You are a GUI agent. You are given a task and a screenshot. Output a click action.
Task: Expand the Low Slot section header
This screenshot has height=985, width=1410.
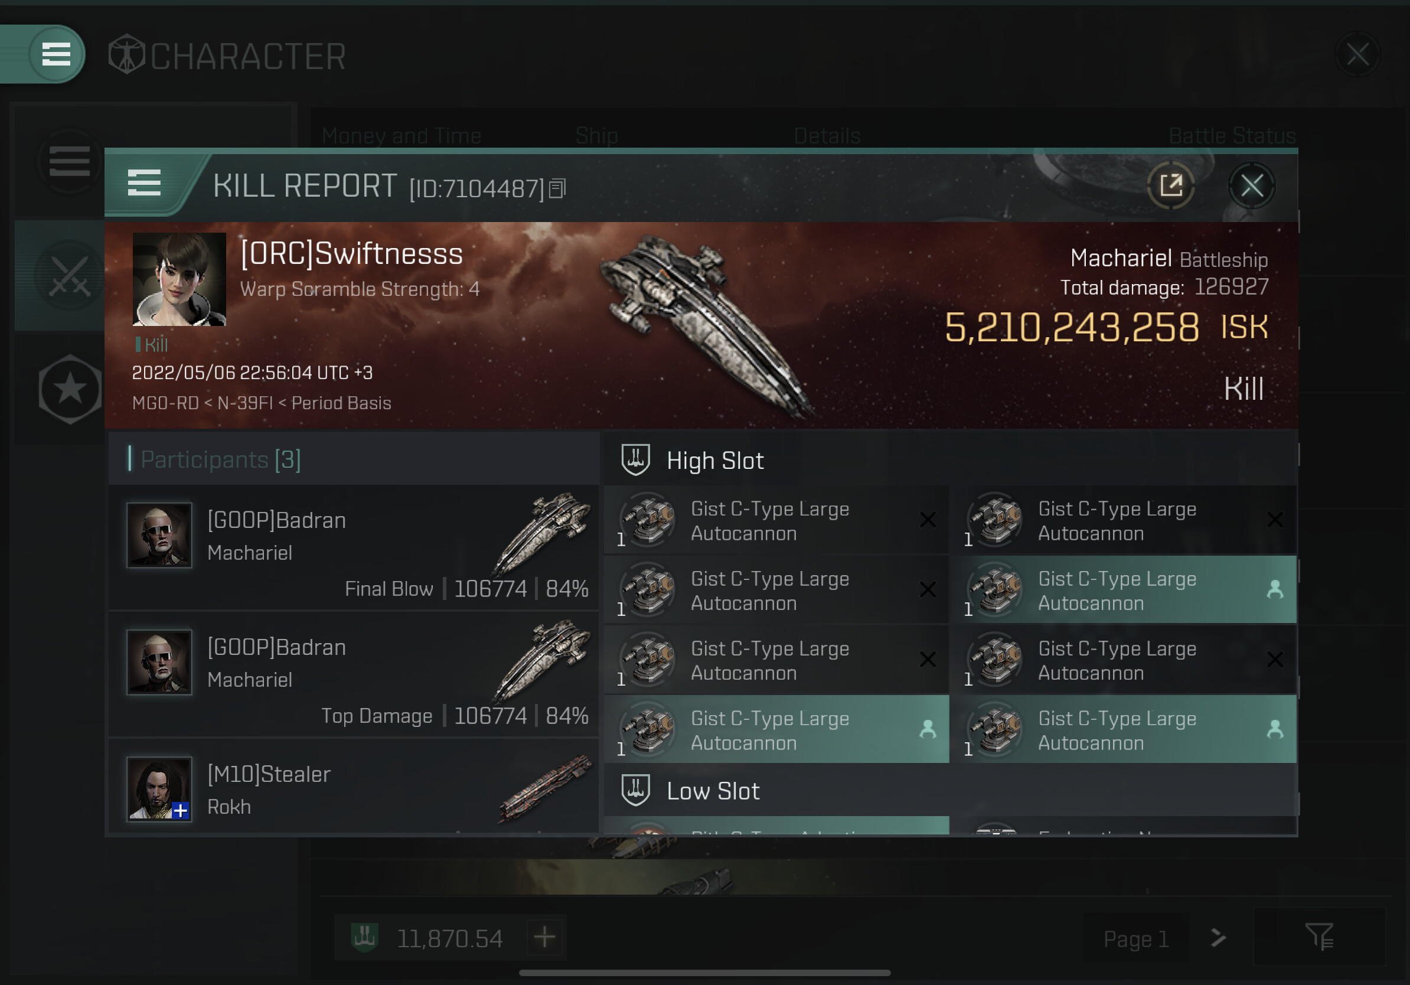[x=950, y=790]
